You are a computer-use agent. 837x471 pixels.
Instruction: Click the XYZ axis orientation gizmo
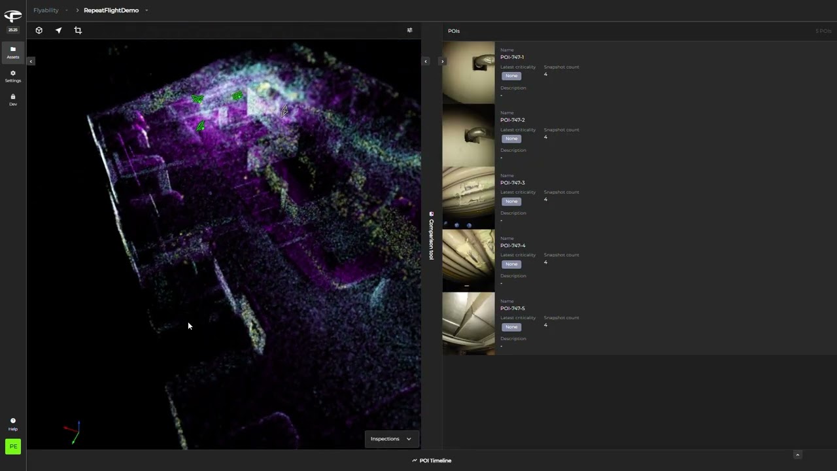[x=73, y=432]
